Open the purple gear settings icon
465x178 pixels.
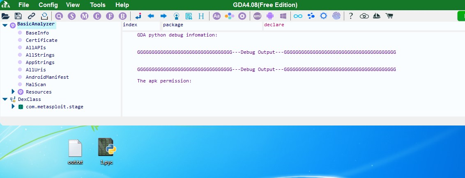pos(242,16)
